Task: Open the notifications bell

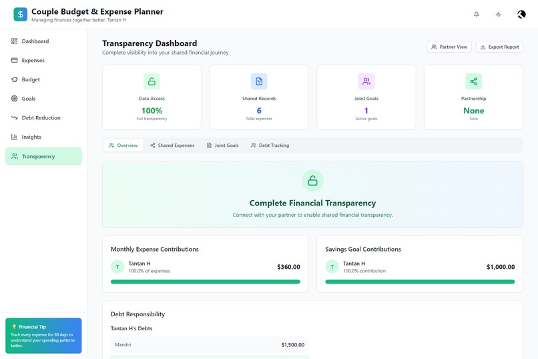Action: pos(476,15)
